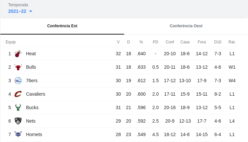
Task: Click the Miami Heat team logo
Action: (18, 54)
